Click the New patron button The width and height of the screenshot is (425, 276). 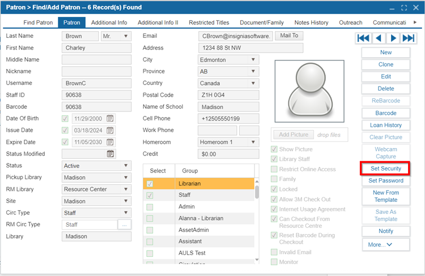[x=386, y=53]
